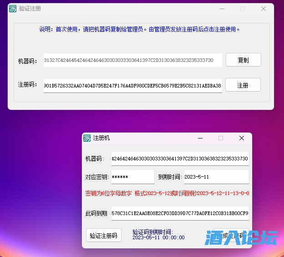Click the 验证注册 window app icon
Image resolution: width=284 pixels, height=257 pixels.
pyautogui.click(x=13, y=9)
